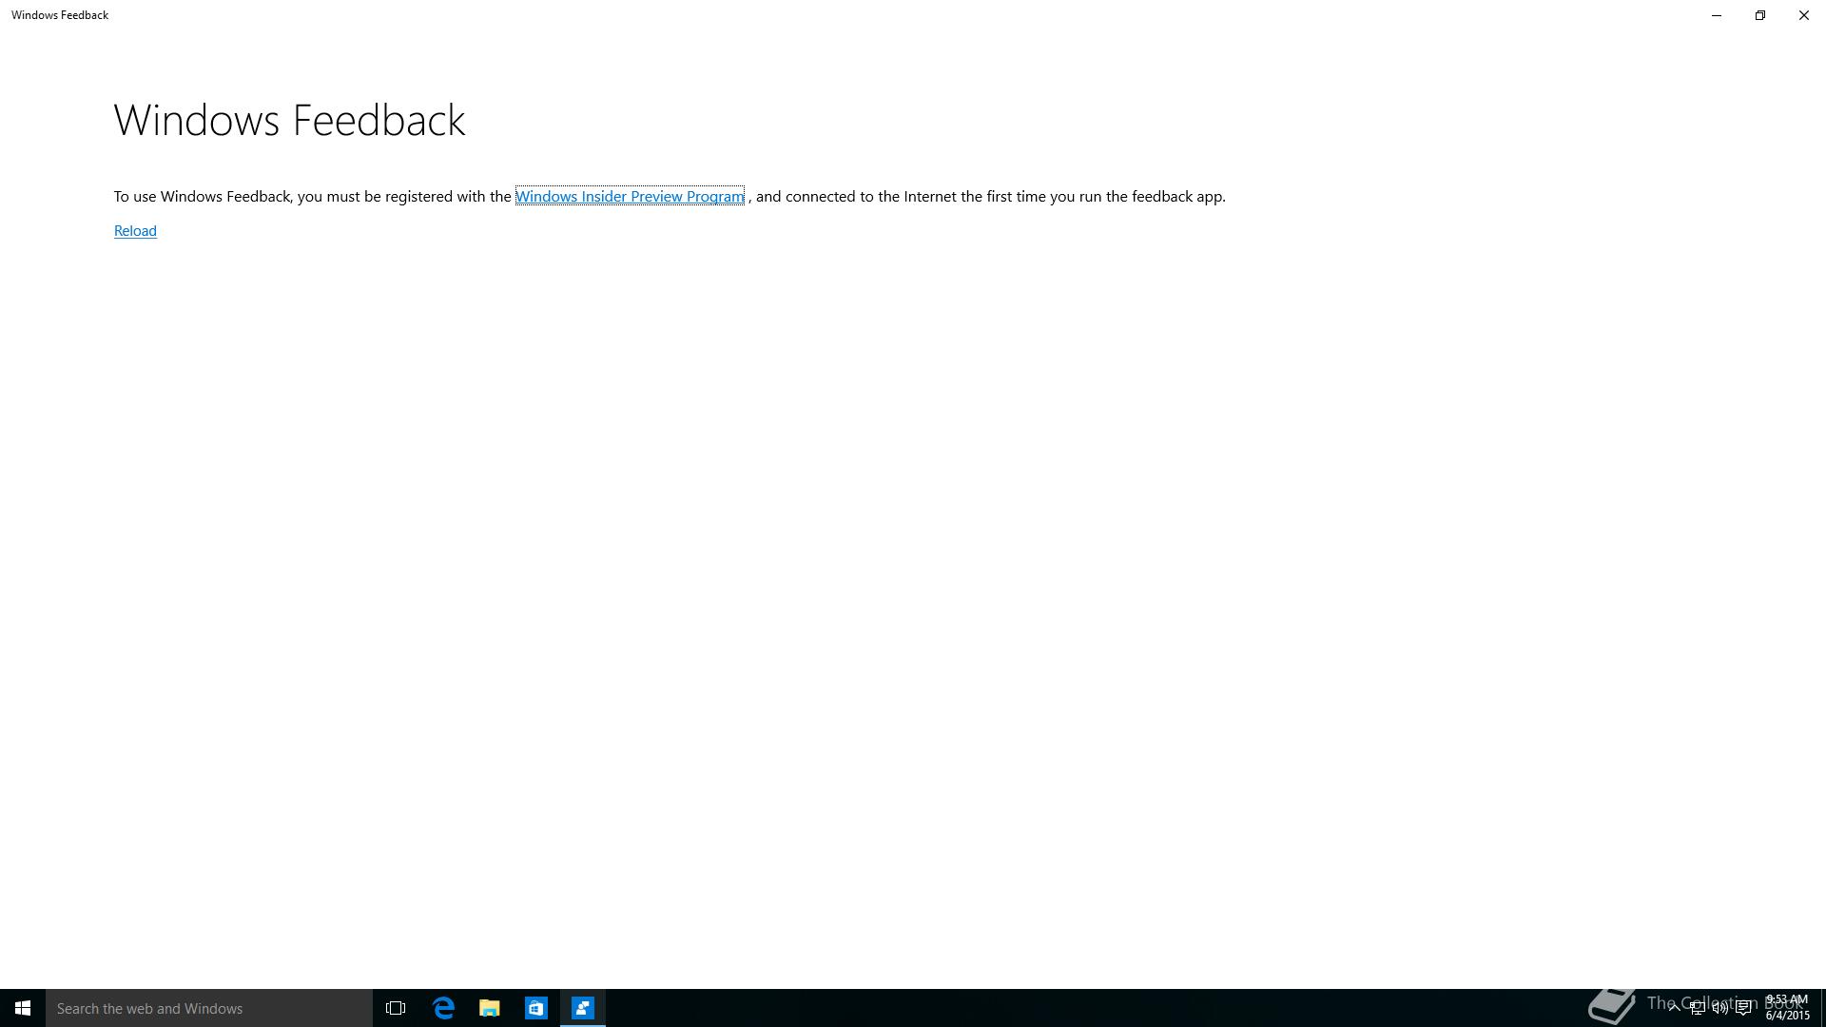The height and width of the screenshot is (1027, 1826).
Task: Open the volume control tray icon
Action: coord(1719,1008)
